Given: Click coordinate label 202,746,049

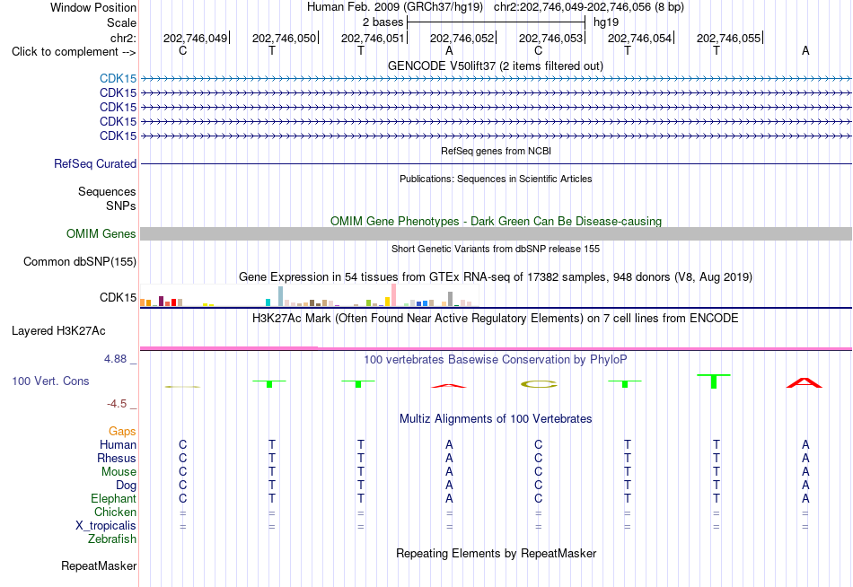Looking at the screenshot, I should [196, 38].
